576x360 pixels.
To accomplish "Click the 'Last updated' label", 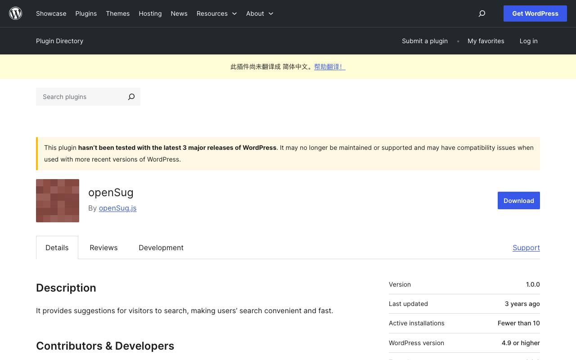I will coord(408,304).
